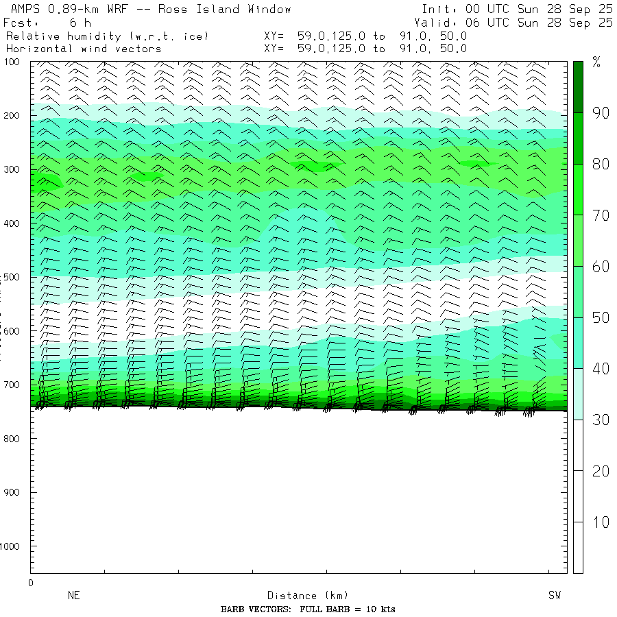Image resolution: width=617 pixels, height=617 pixels.
Task: Click the colorbar segment between 70 and 80
Action: pyautogui.click(x=578, y=190)
